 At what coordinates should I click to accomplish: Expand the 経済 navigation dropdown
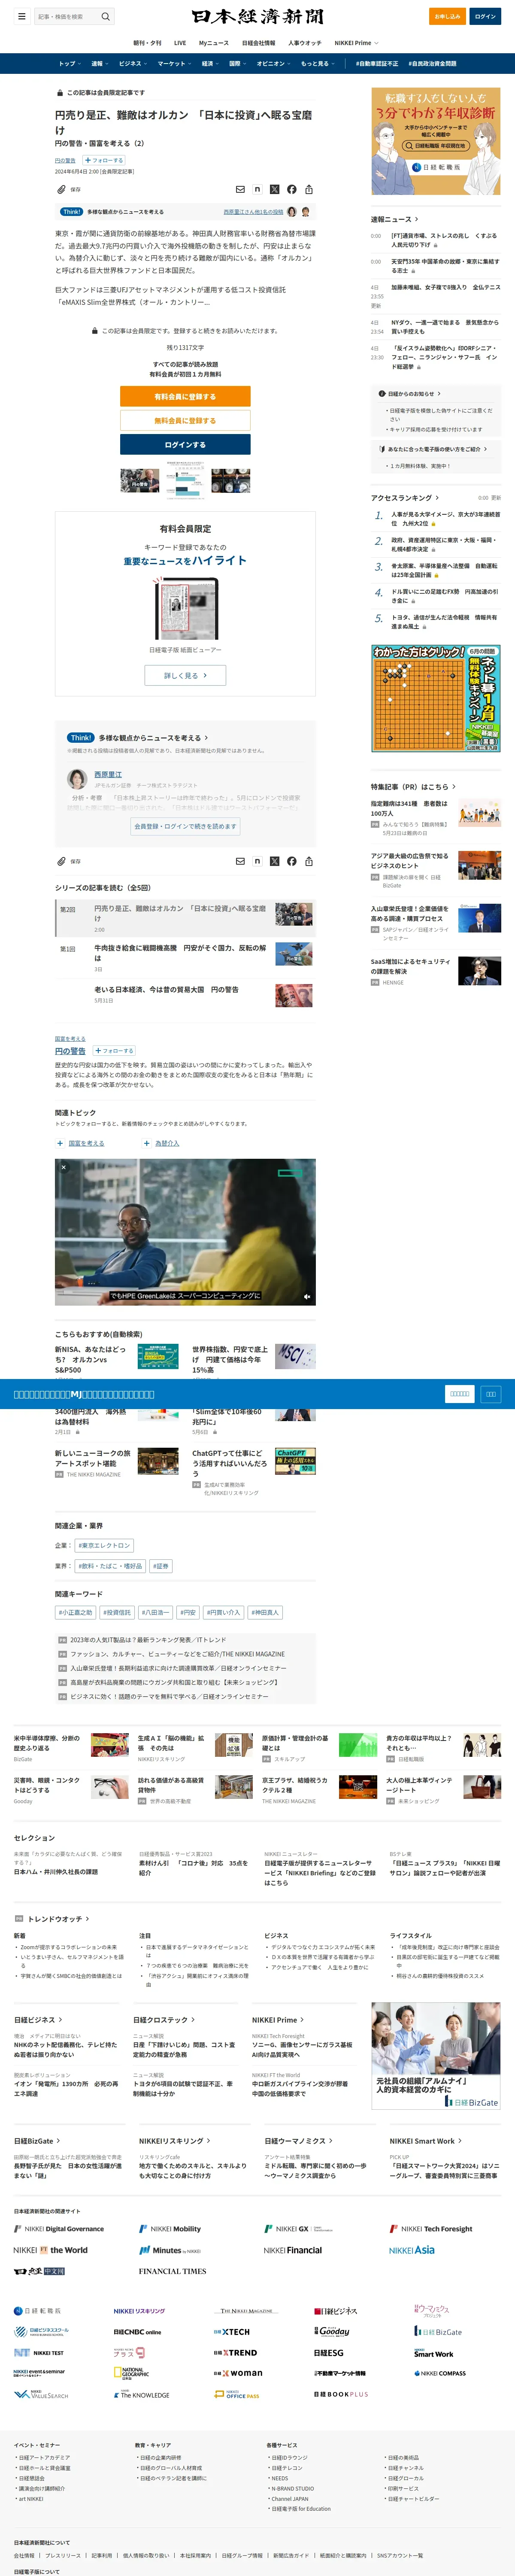click(x=210, y=63)
